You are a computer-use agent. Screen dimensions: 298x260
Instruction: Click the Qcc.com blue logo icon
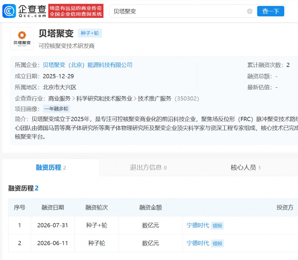[9, 11]
